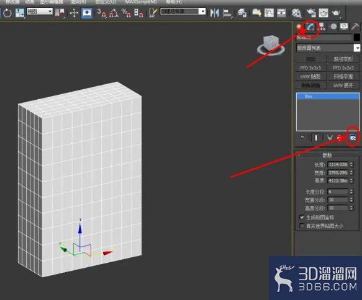362x300 pixels.
Task: Open the 视图 reference coordinate dropdown
Action: pyautogui.click(x=40, y=11)
